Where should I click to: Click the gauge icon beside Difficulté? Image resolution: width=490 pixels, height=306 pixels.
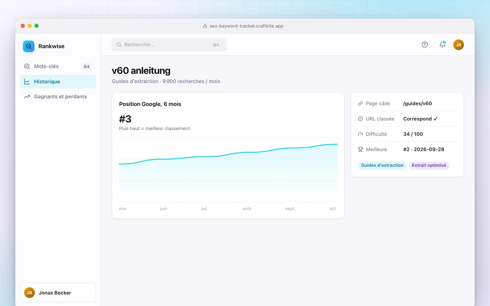(x=360, y=134)
